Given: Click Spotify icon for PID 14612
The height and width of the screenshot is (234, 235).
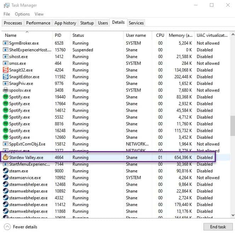Looking at the screenshot, I should click(6, 110).
